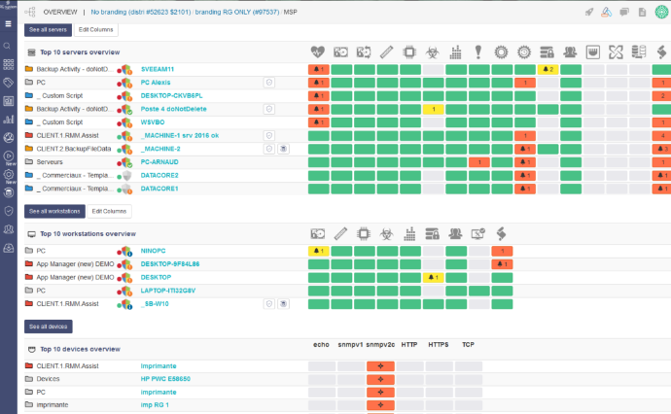Click the CPU chip column icon for servers
The width and height of the screenshot is (671, 414).
tap(408, 52)
